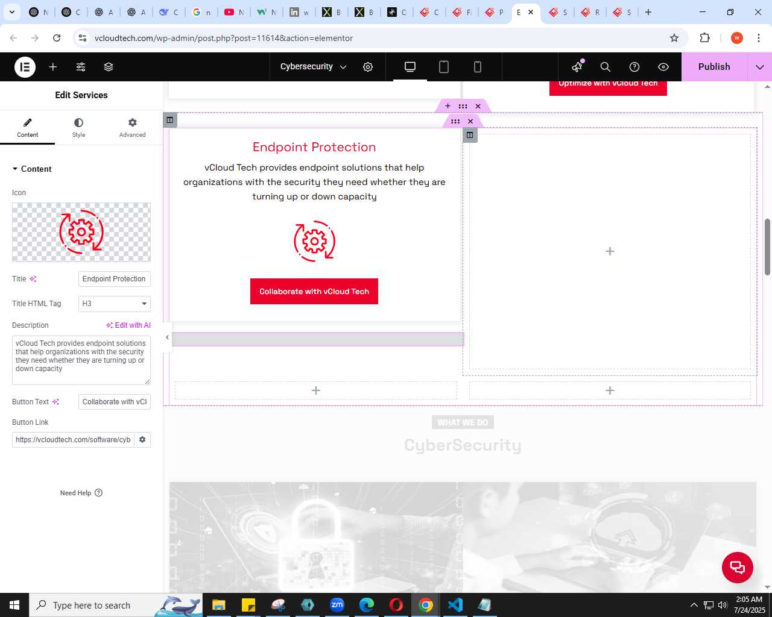Preview changes with the eye icon

663,67
